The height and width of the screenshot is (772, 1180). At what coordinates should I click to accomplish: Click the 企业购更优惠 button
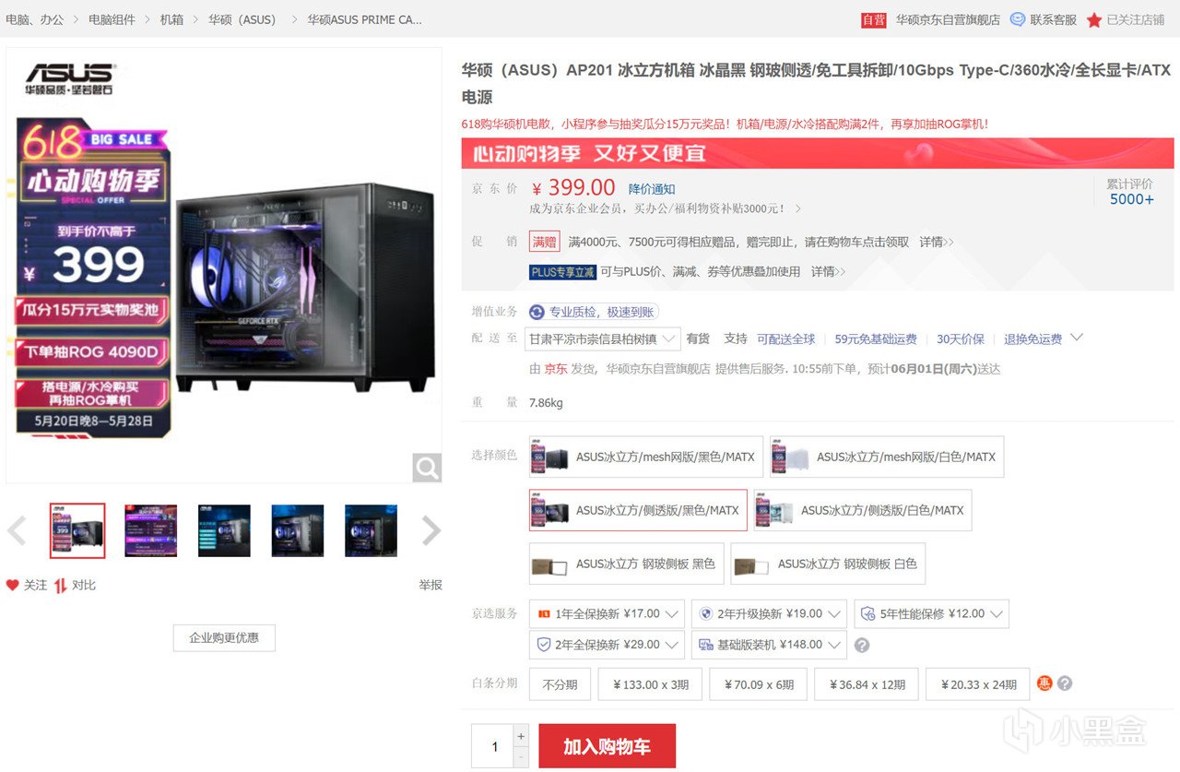tap(224, 637)
